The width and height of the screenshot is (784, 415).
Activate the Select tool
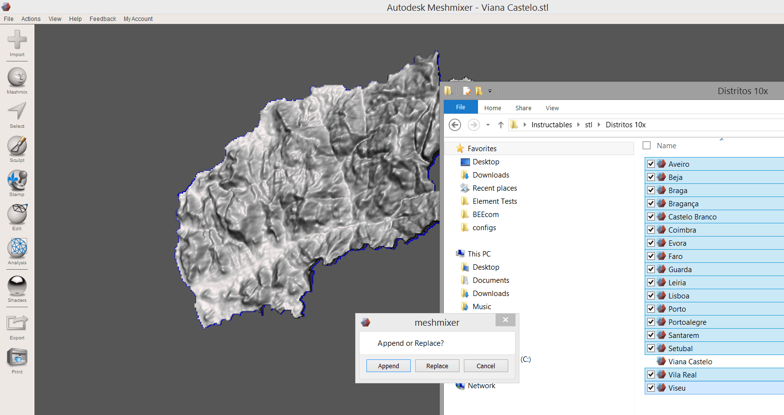tap(17, 115)
